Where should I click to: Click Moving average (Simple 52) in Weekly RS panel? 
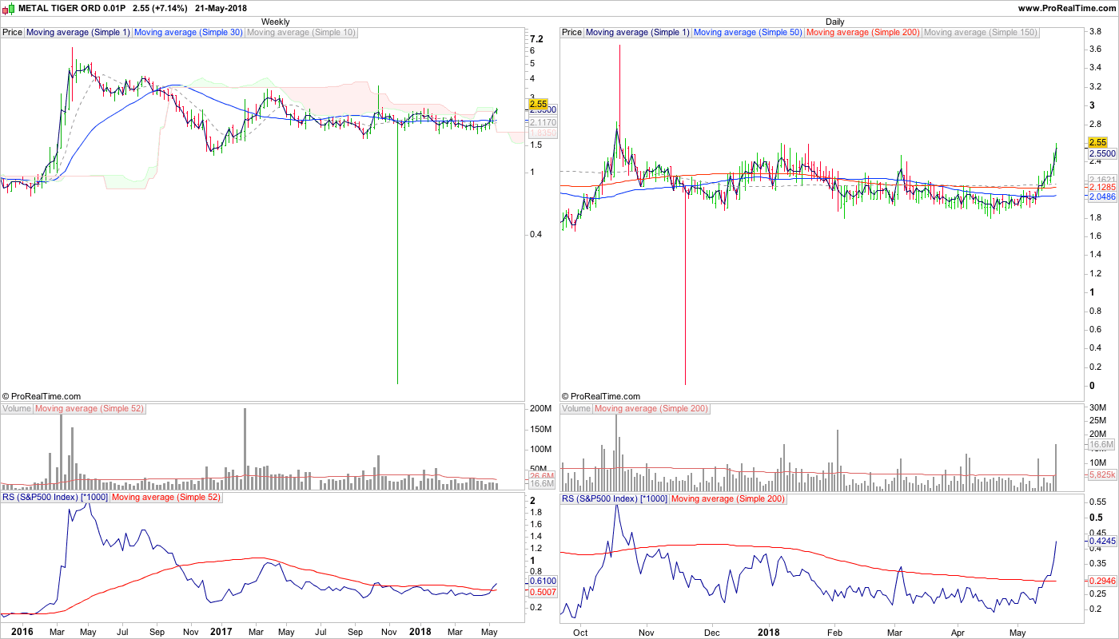click(x=165, y=498)
